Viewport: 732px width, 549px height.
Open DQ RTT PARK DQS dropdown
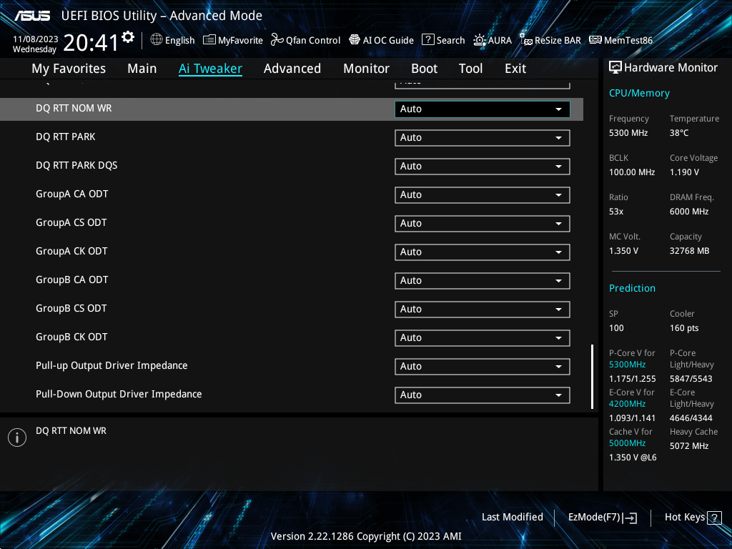tap(483, 166)
